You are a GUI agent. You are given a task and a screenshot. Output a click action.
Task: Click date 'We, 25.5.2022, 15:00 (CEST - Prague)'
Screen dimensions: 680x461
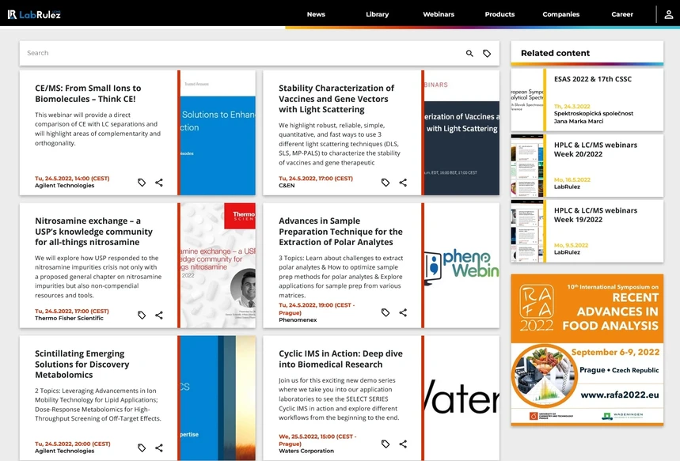click(x=317, y=440)
